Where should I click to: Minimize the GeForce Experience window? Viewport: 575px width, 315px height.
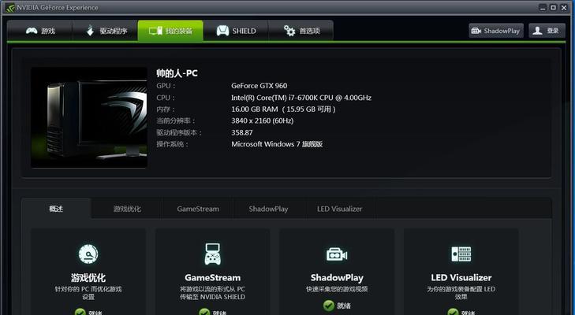pos(543,8)
